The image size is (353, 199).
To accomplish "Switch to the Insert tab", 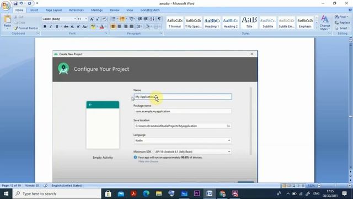I will (x=34, y=10).
